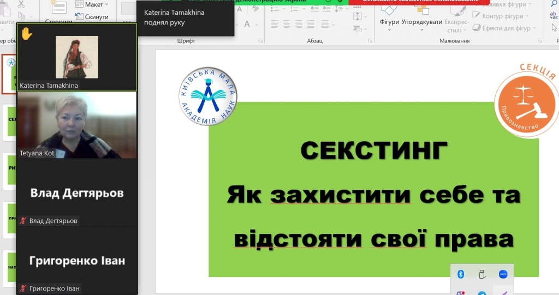559x295 pixels.
Task: Select the first slide thumbnail with red border
Action: [9, 75]
